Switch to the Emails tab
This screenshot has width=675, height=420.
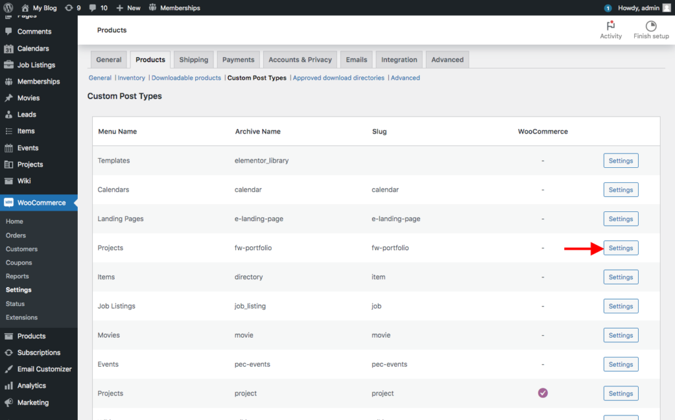point(357,60)
